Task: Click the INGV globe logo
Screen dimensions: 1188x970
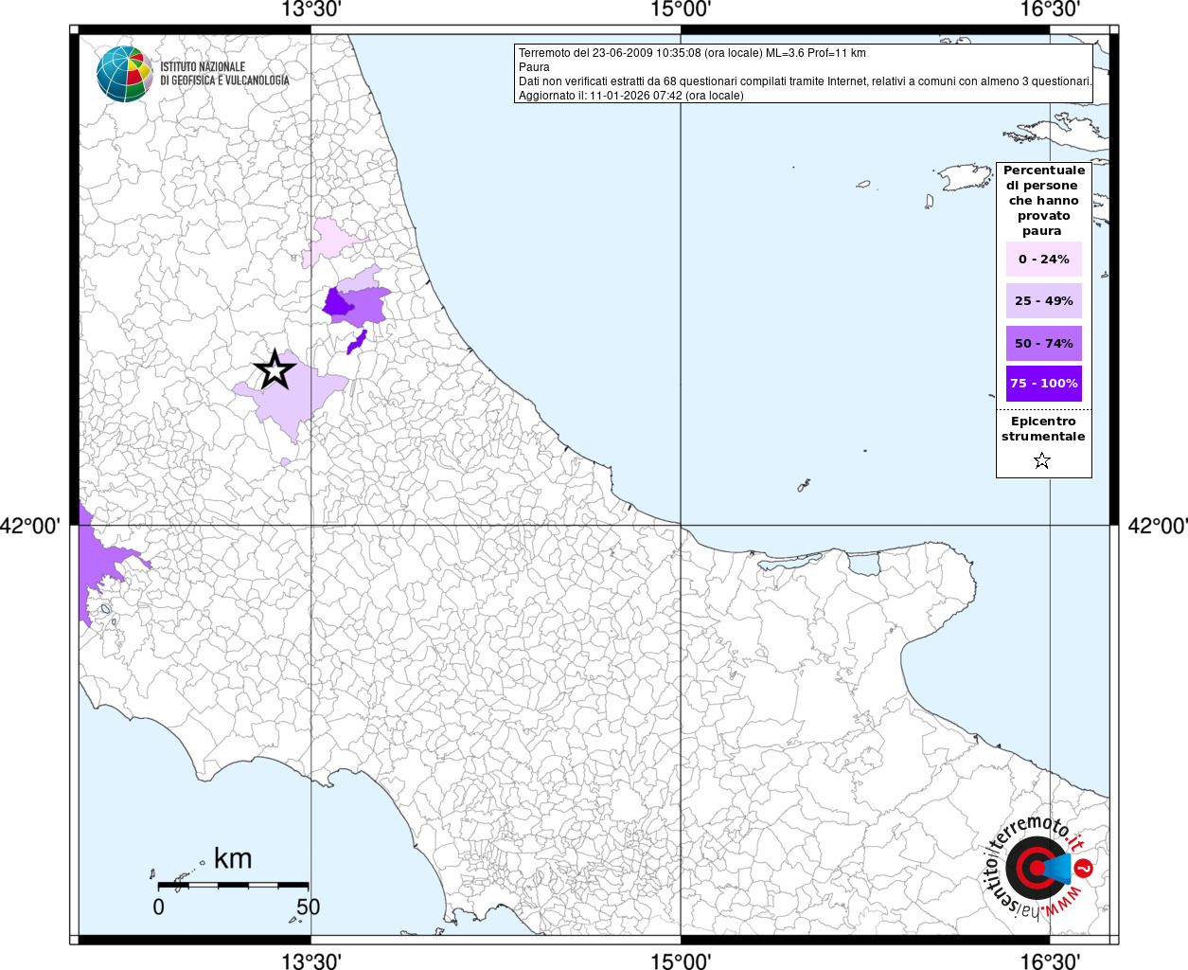Action: click(x=124, y=74)
